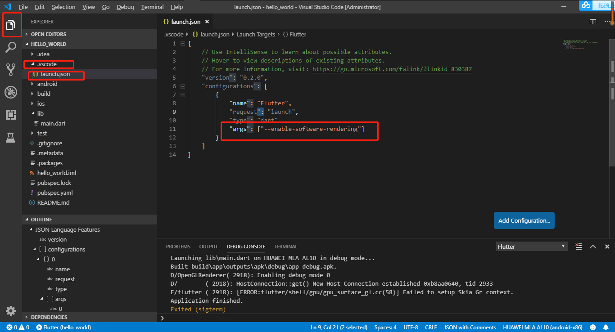615x332 pixels.
Task: Open the Debug menu
Action: click(125, 7)
